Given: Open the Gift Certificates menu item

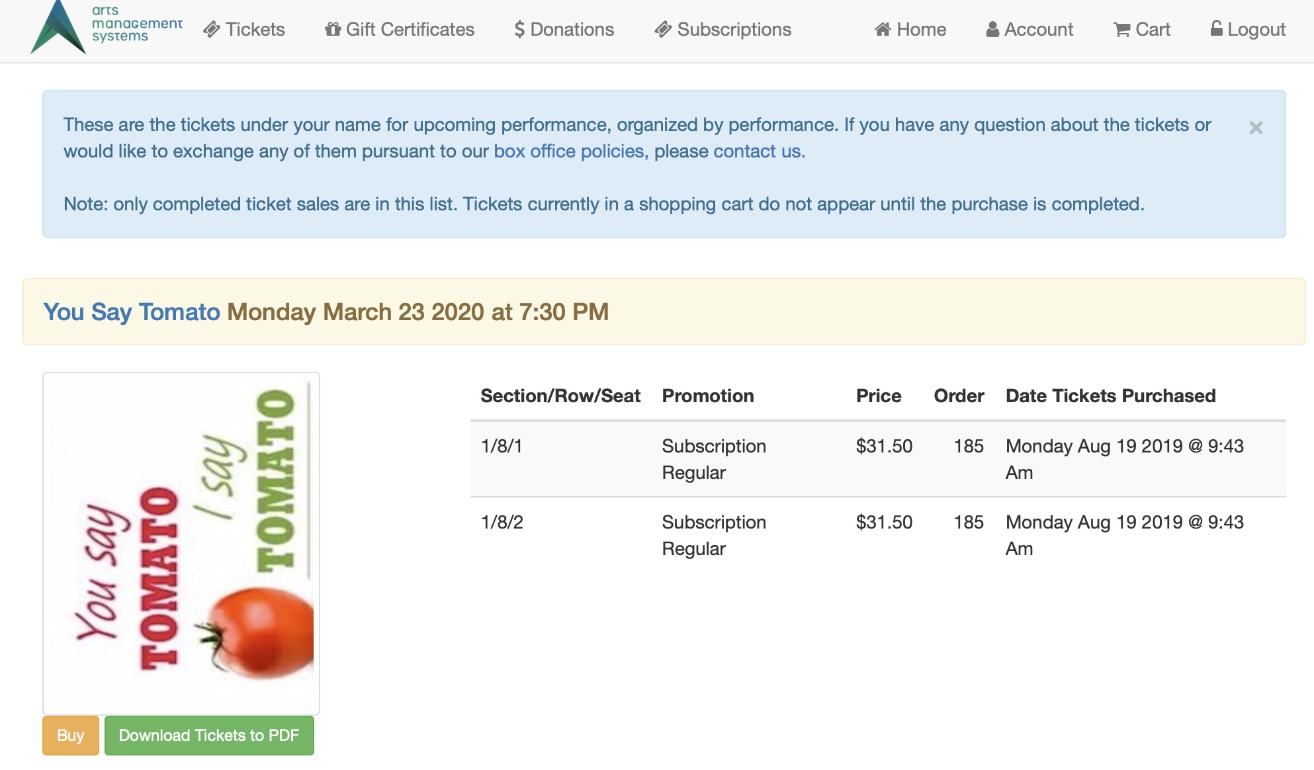Looking at the screenshot, I should [400, 30].
